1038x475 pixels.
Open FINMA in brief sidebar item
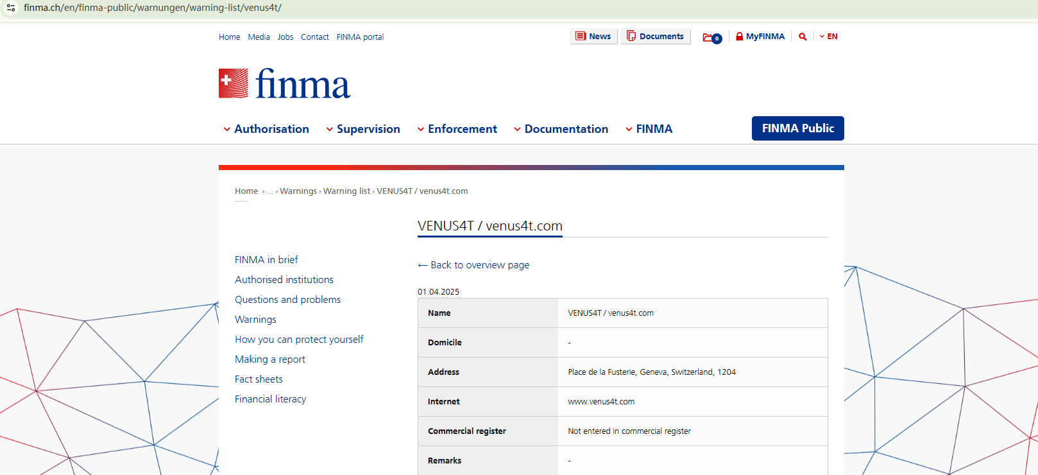pos(266,260)
